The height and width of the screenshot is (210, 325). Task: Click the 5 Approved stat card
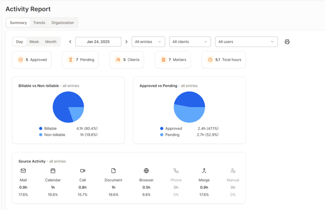pyautogui.click(x=32, y=60)
